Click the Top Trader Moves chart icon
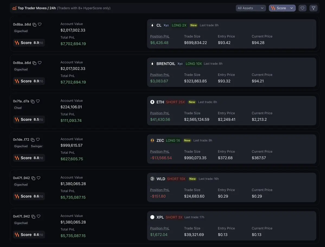The image size is (325, 247). point(14,8)
